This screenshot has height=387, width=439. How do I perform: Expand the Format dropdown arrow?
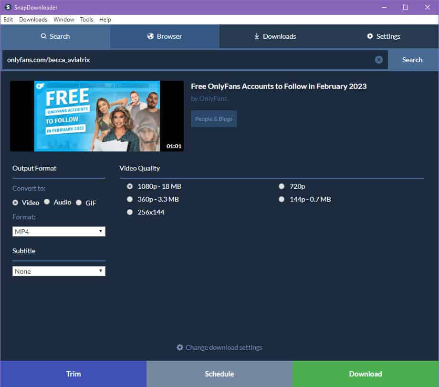click(101, 231)
